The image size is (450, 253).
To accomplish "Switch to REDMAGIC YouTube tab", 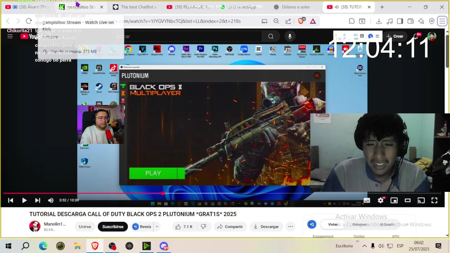I will point(188,7).
